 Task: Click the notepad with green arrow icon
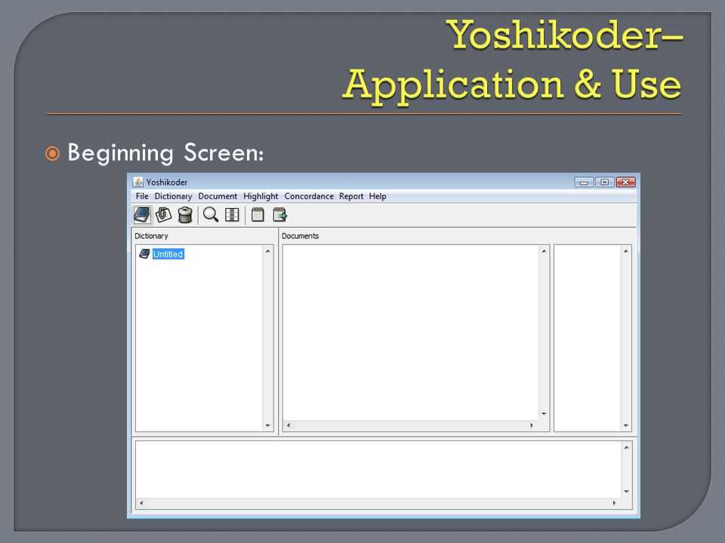(280, 215)
